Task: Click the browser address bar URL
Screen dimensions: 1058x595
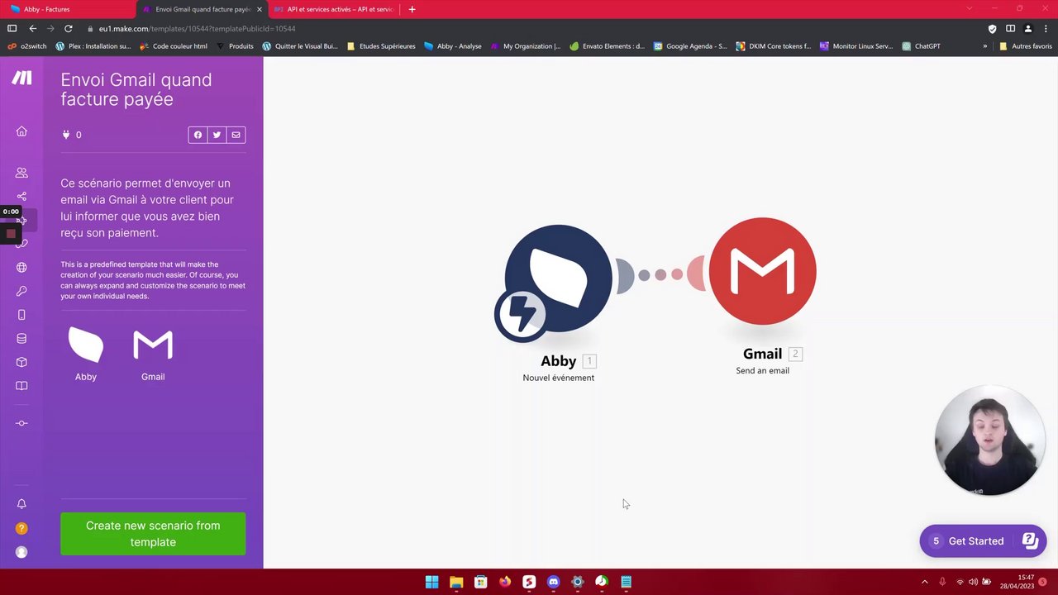Action: click(197, 28)
